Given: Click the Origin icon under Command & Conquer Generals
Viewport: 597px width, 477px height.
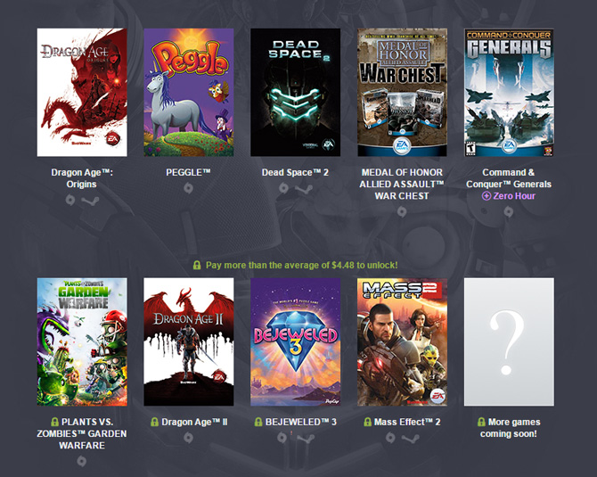Looking at the screenshot, I should coord(508,211).
